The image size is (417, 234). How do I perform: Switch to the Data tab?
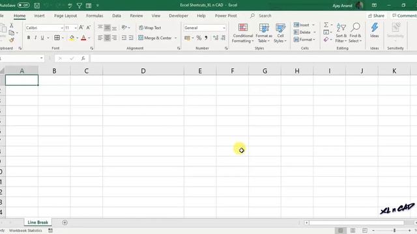tap(117, 16)
